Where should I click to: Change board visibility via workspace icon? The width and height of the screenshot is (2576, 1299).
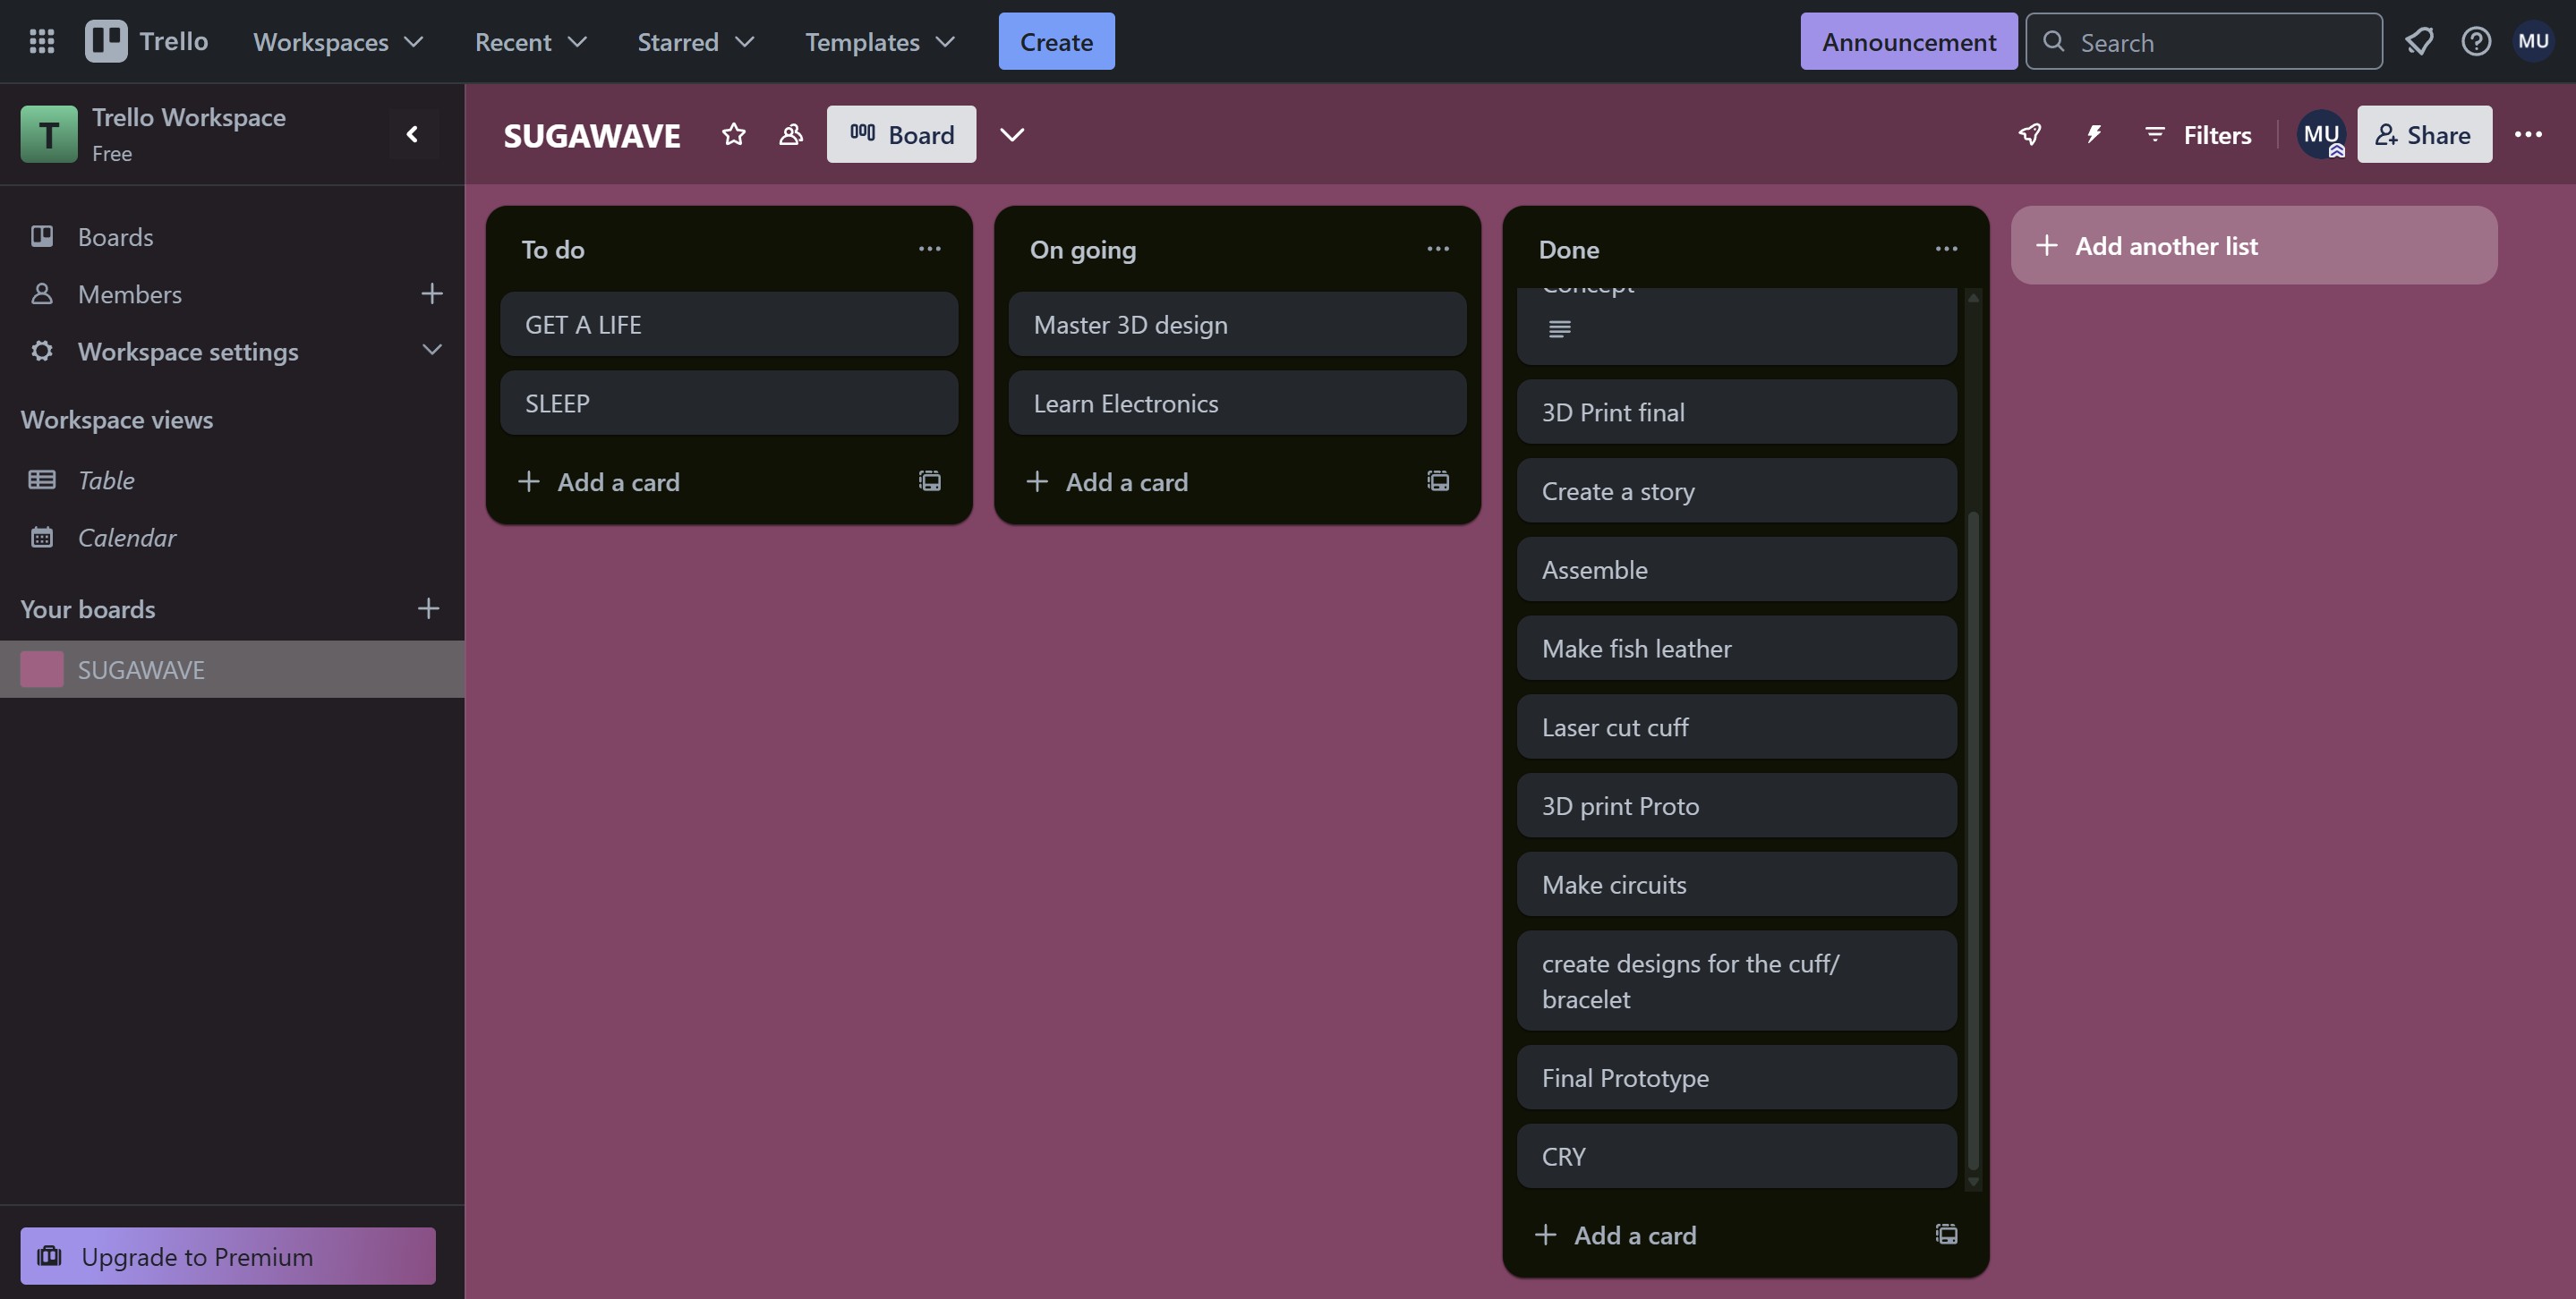(790, 134)
